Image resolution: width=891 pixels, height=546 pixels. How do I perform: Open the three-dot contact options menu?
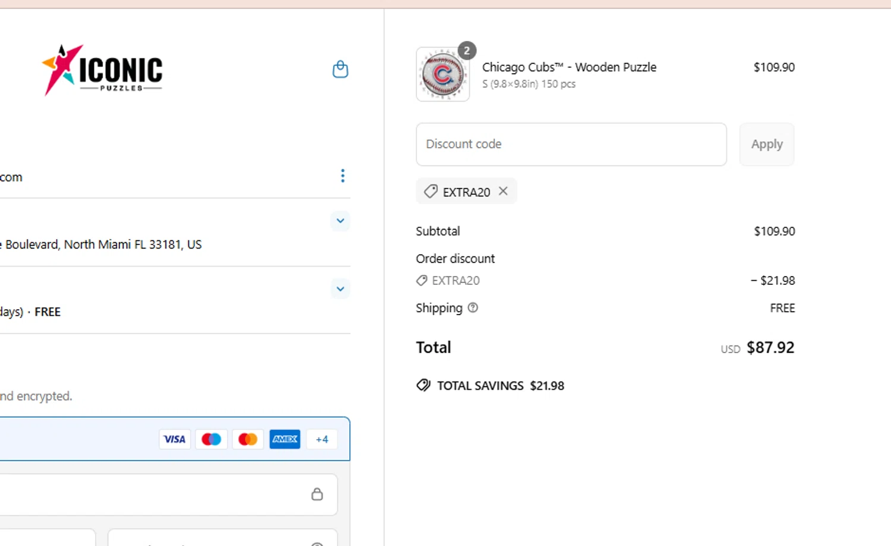pyautogui.click(x=343, y=176)
